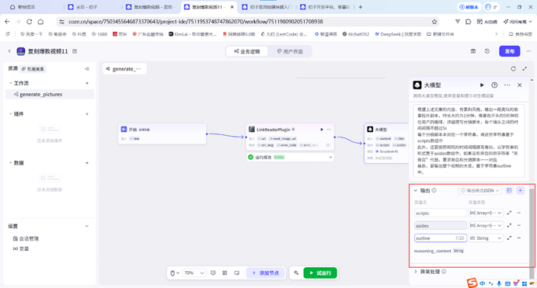Viewport: 537px width, 288px height.
Task: Expand the outline variable description
Action: click(x=509, y=238)
